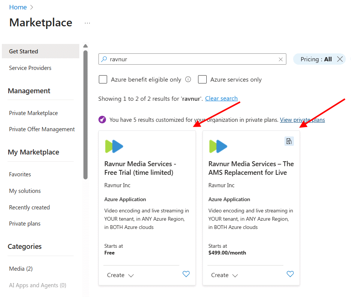
Task: Expand Create dropdown on AMS Replacement card
Action: click(224, 275)
